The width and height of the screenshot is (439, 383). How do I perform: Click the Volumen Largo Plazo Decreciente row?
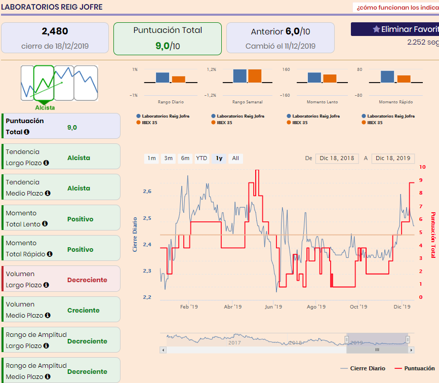(x=61, y=279)
